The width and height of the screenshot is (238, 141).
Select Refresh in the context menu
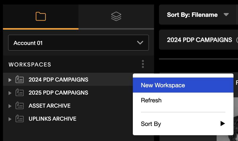[x=183, y=100]
